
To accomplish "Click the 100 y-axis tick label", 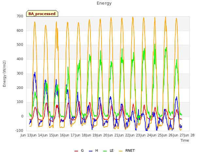I will (x=20, y=102).
